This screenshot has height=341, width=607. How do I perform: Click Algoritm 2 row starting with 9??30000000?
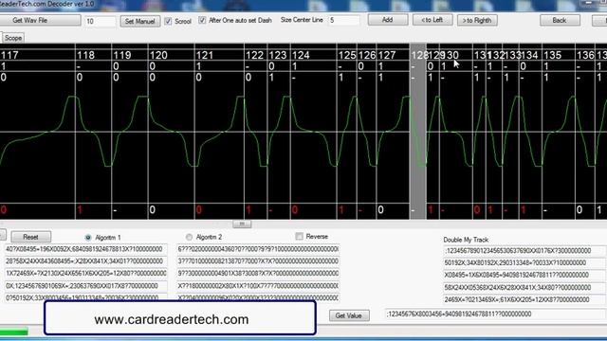(258, 274)
